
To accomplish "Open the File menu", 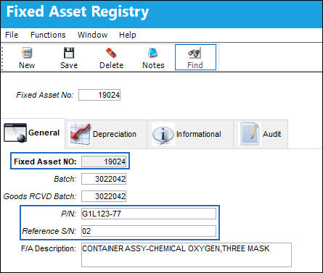I will pos(12,35).
